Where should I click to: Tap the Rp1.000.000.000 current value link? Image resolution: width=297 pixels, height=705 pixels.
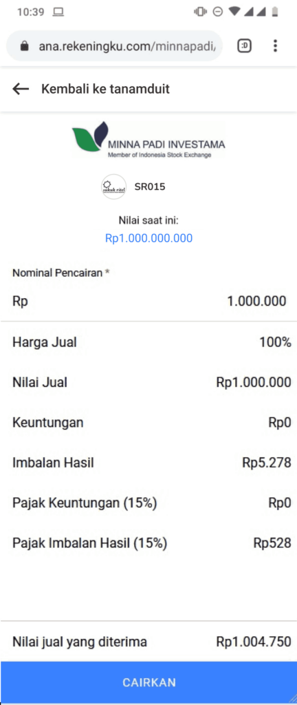(x=148, y=238)
